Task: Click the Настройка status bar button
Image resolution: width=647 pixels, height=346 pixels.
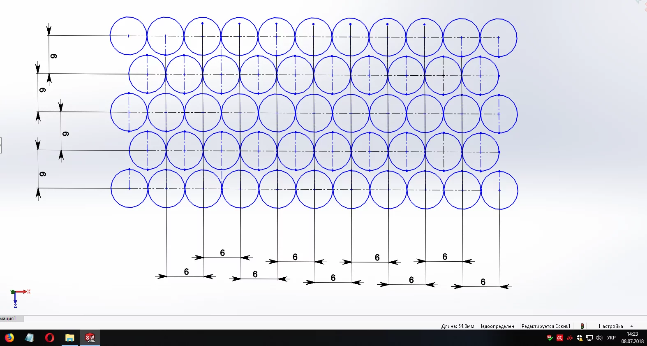Action: point(611,326)
